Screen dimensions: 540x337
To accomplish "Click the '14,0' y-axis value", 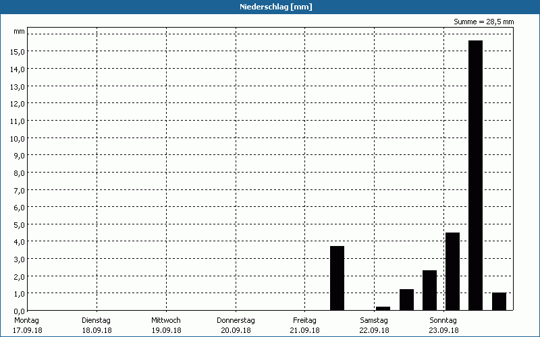I will point(18,69).
